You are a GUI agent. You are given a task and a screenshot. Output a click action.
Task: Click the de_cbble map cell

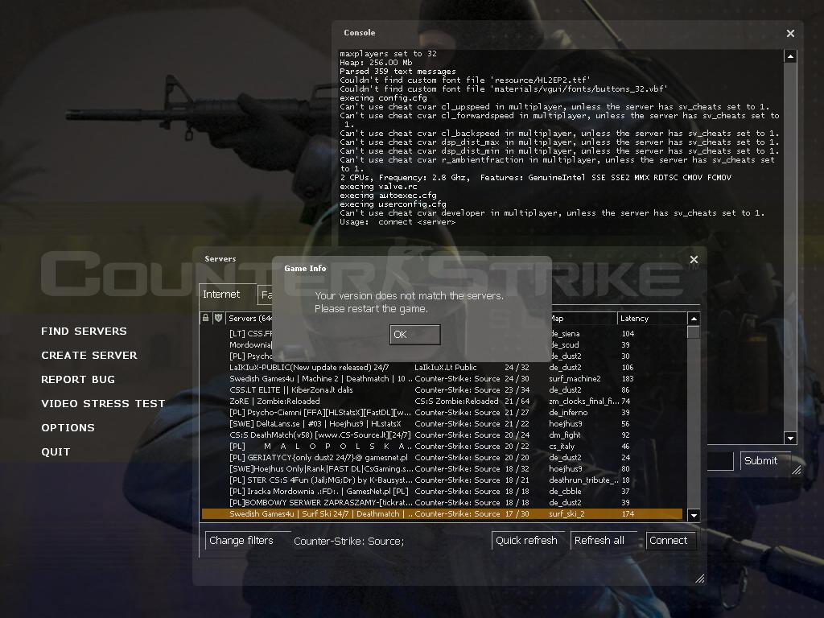(566, 492)
